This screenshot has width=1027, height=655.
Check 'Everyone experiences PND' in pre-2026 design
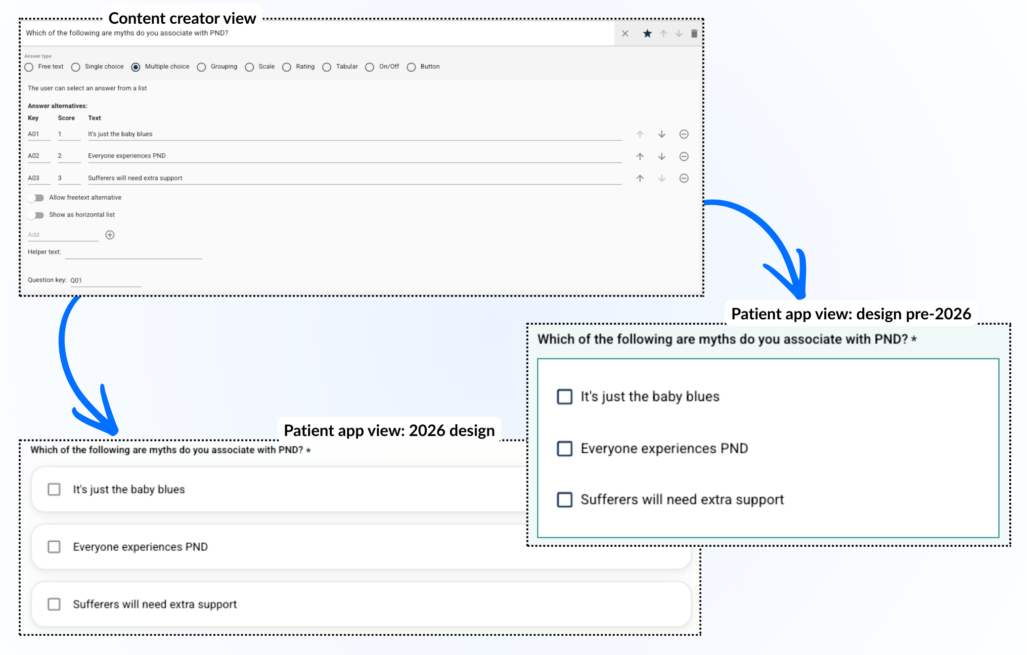[564, 448]
